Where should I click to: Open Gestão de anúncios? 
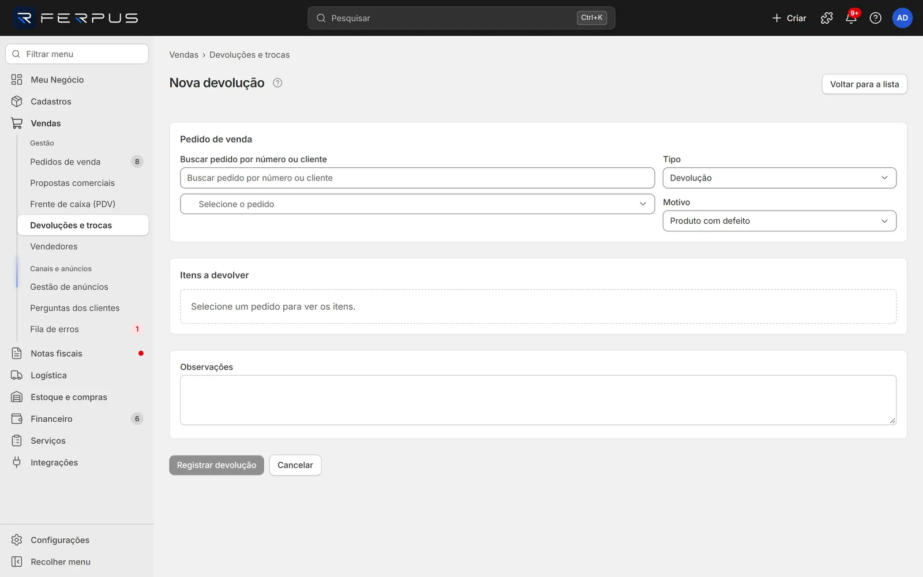coord(82,287)
